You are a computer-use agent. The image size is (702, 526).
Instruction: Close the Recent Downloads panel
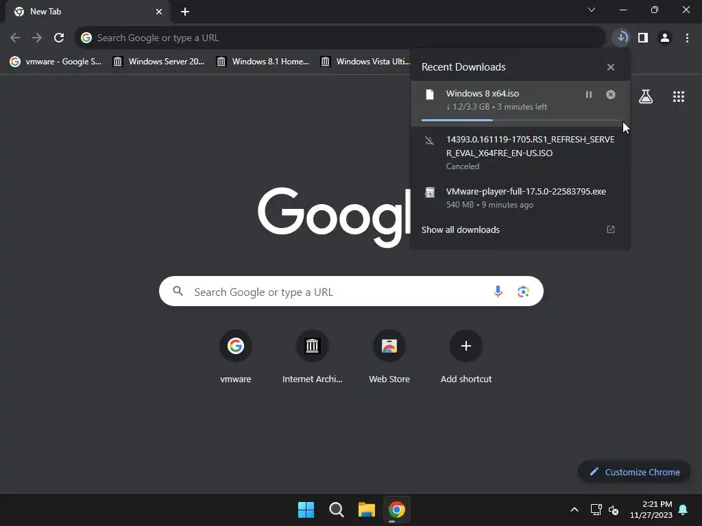point(611,67)
